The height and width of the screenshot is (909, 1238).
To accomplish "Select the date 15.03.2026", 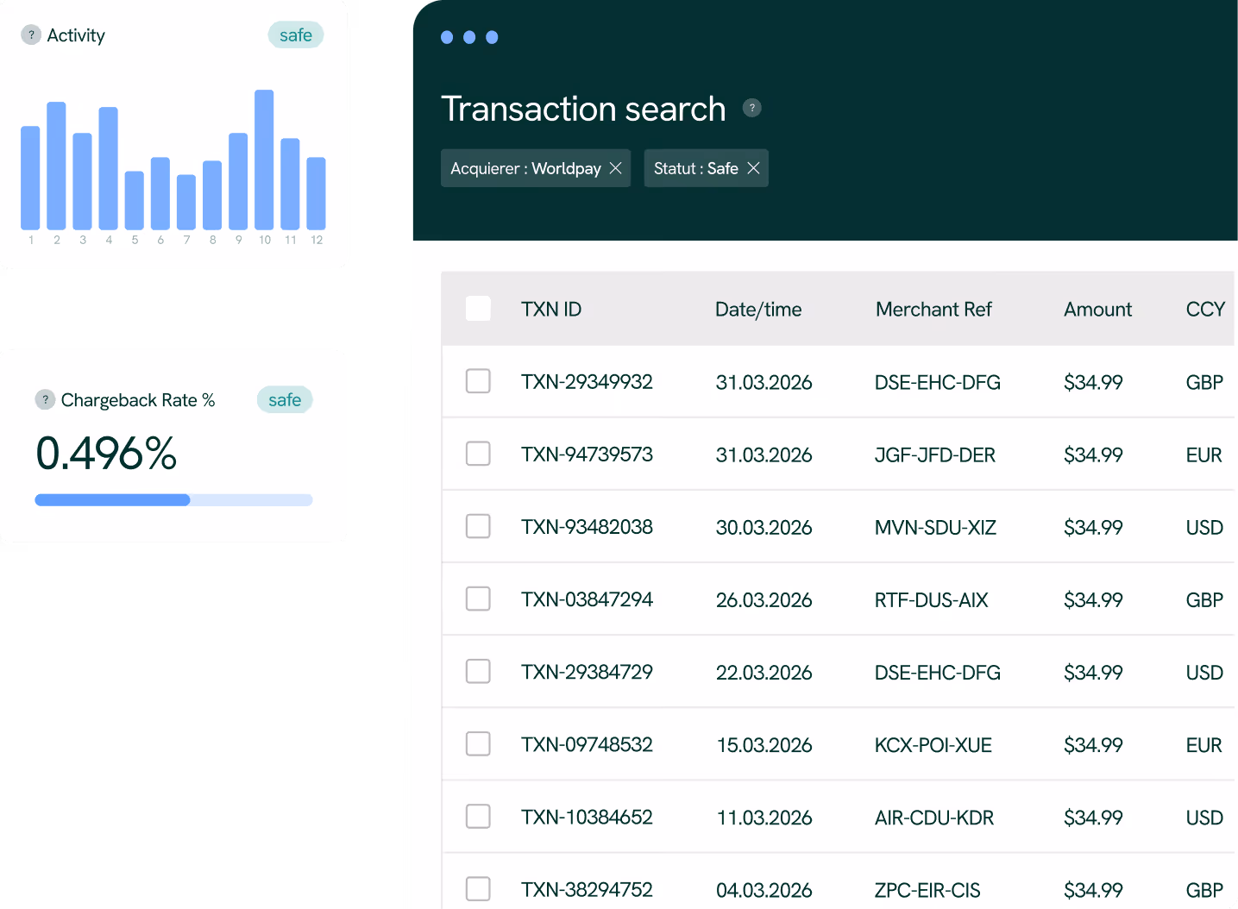I will [x=764, y=744].
